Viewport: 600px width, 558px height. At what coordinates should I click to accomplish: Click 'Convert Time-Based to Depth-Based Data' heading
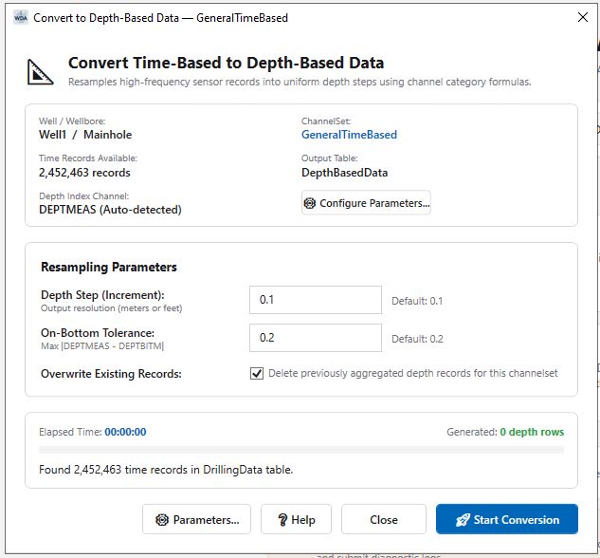pos(226,63)
